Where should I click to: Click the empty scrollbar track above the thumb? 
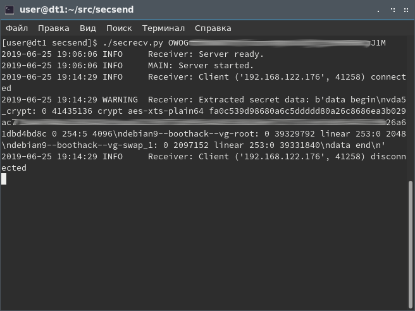click(411, 107)
